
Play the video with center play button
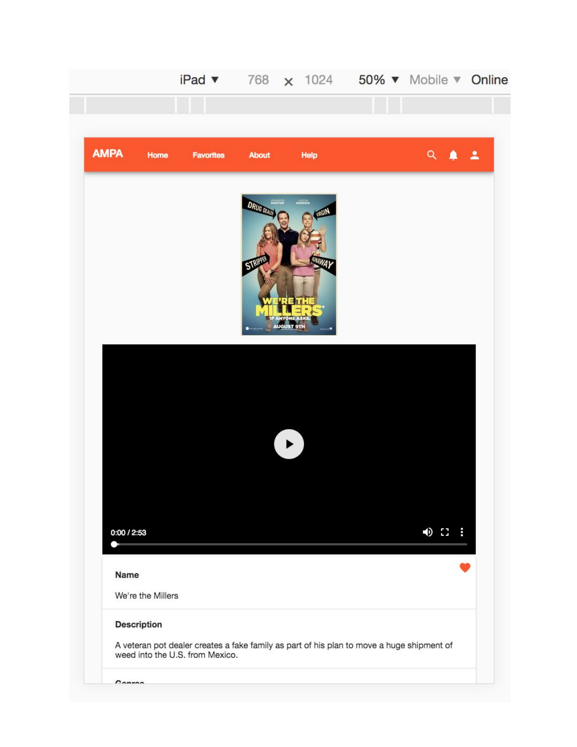click(288, 443)
